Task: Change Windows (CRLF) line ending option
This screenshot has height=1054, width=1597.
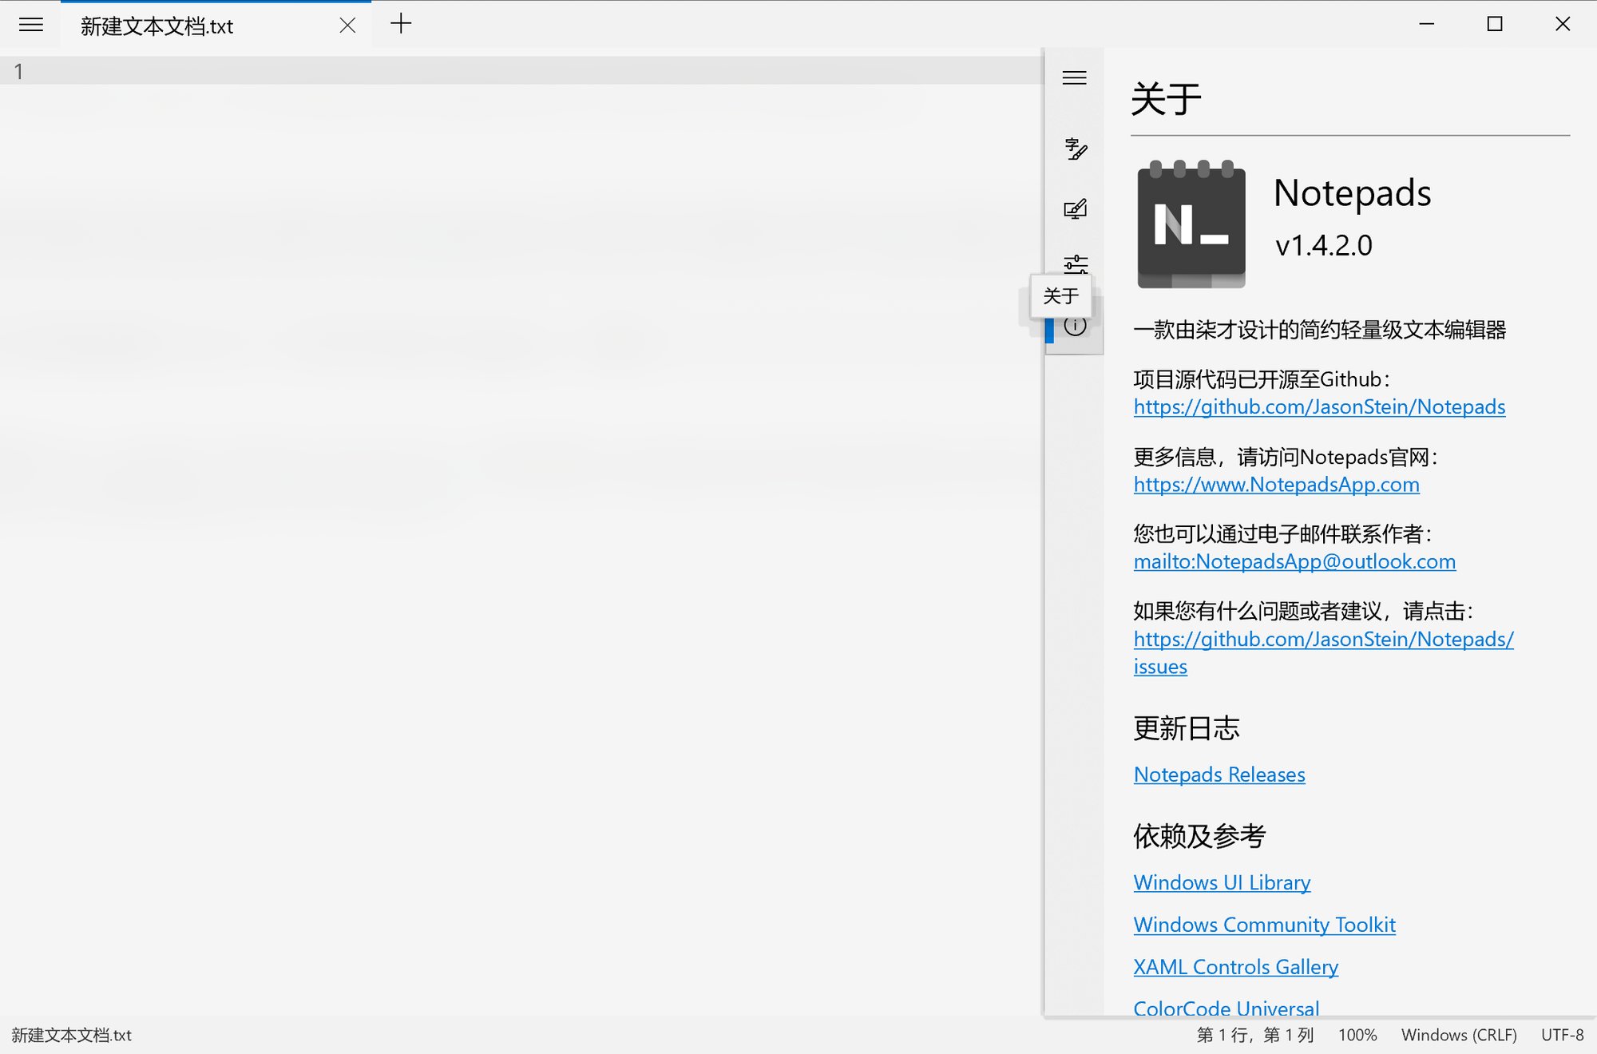Action: 1459,1035
